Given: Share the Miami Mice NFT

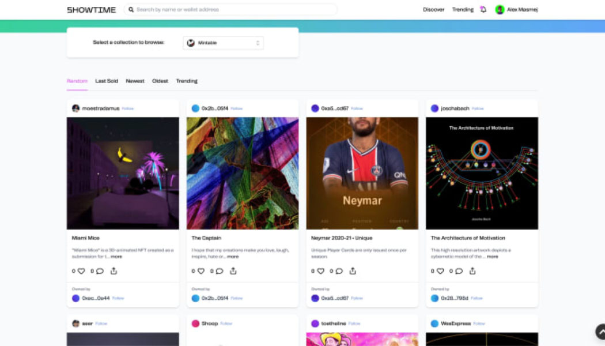Looking at the screenshot, I should 113,270.
